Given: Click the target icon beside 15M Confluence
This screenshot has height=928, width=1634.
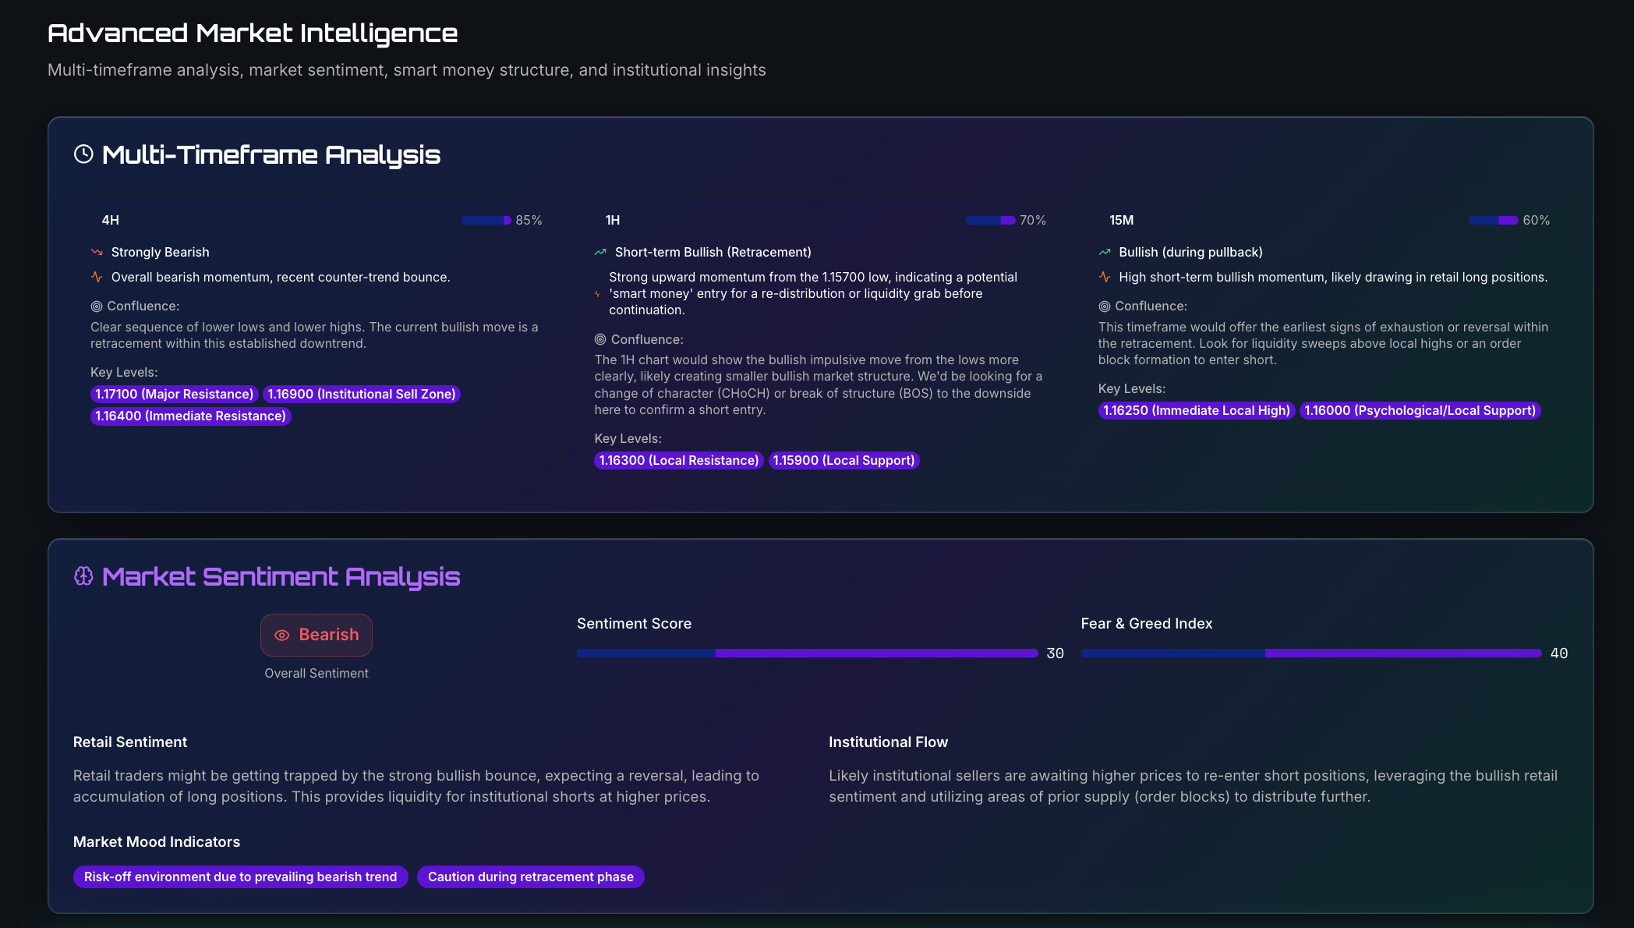Looking at the screenshot, I should (x=1105, y=306).
